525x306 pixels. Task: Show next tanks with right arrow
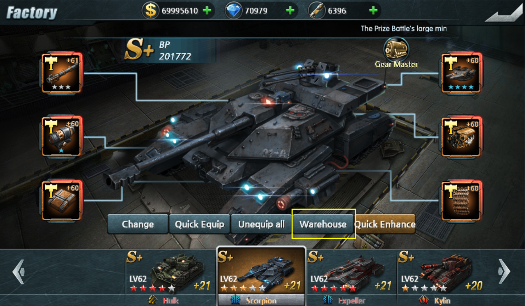[504, 272]
